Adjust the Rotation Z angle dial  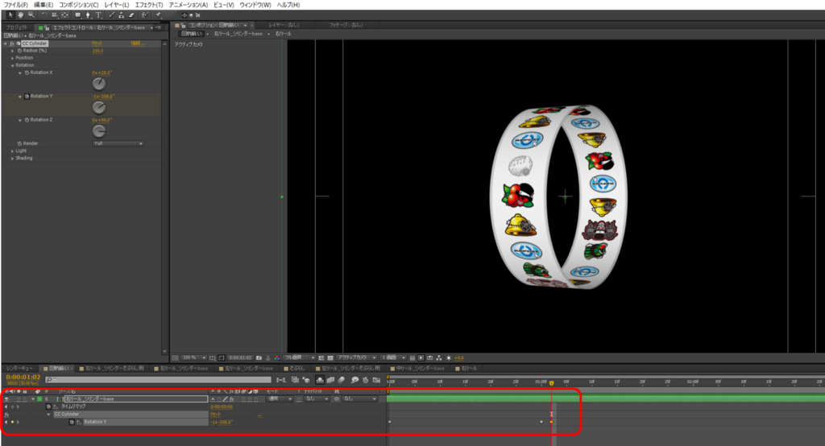[x=99, y=131]
